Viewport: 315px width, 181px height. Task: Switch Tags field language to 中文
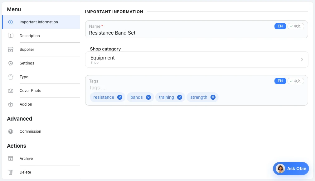296,81
